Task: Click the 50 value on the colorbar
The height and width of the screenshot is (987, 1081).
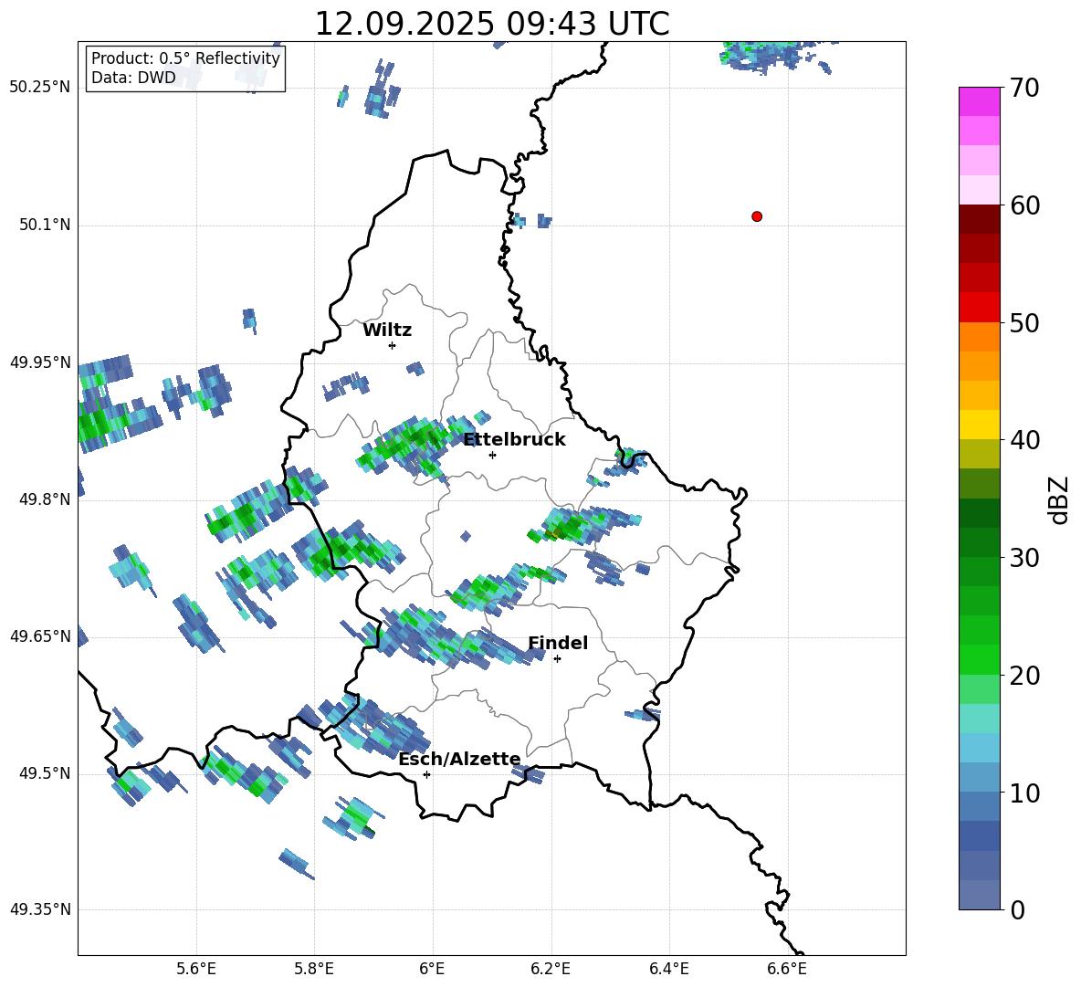Action: point(1024,323)
